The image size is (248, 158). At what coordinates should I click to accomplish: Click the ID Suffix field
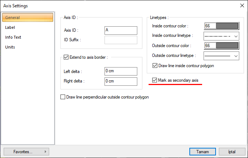pos(121,40)
